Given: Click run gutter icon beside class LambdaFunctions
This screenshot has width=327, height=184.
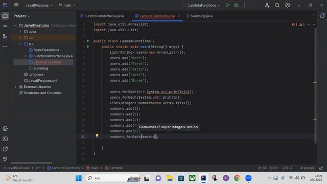Looking at the screenshot, I should [88, 41].
